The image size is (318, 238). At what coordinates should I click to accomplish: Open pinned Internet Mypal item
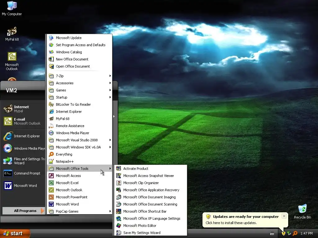pos(23,109)
